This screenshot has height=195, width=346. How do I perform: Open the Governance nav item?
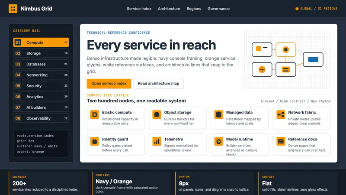coord(218,9)
